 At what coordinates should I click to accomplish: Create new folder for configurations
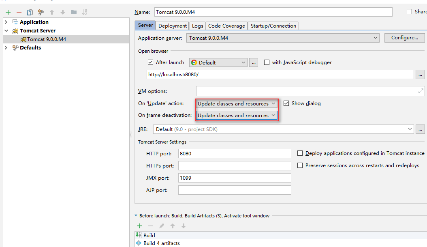73,12
